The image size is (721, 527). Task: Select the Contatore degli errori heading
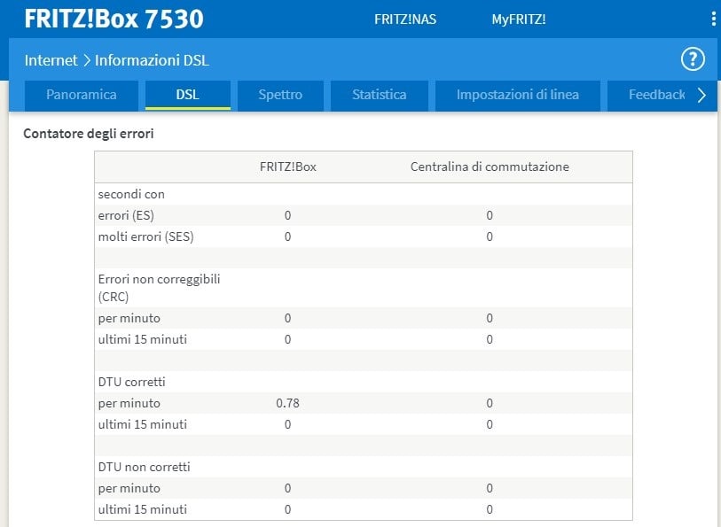coord(89,134)
